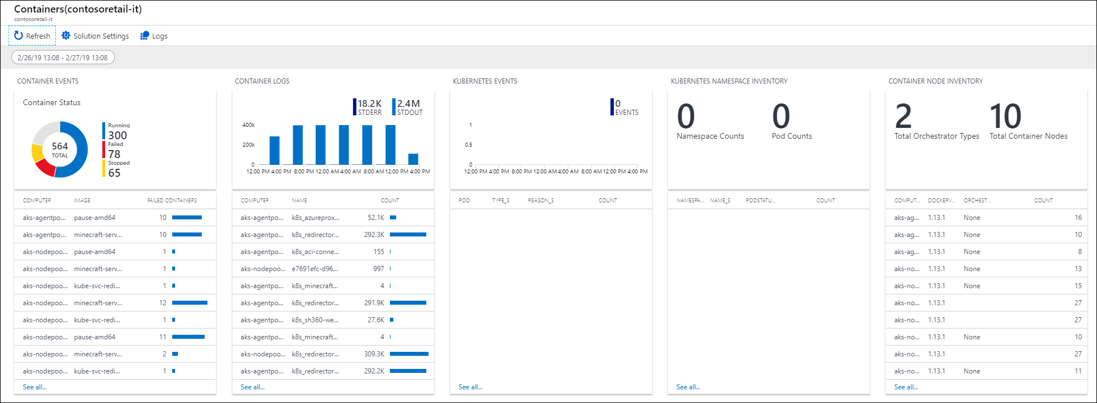Click the Logs icon in toolbar
This screenshot has width=1097, height=403.
[144, 36]
